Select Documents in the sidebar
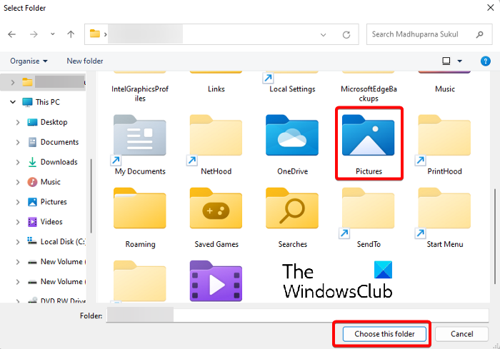 [x=53, y=142]
